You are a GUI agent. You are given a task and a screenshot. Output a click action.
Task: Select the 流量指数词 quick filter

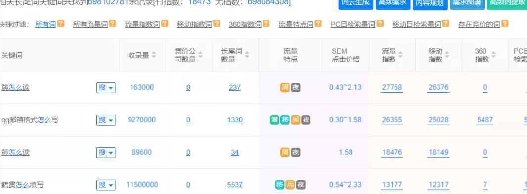tap(142, 24)
